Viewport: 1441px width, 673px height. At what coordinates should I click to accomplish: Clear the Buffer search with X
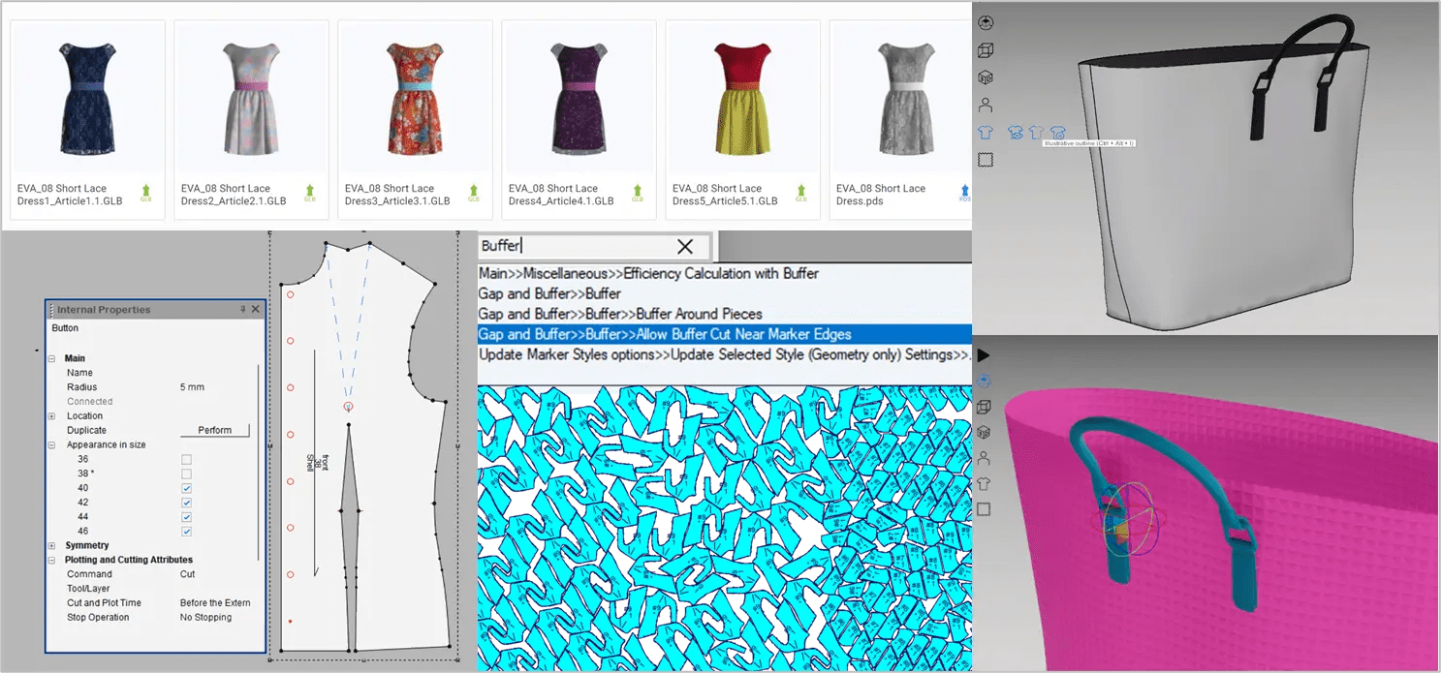685,246
